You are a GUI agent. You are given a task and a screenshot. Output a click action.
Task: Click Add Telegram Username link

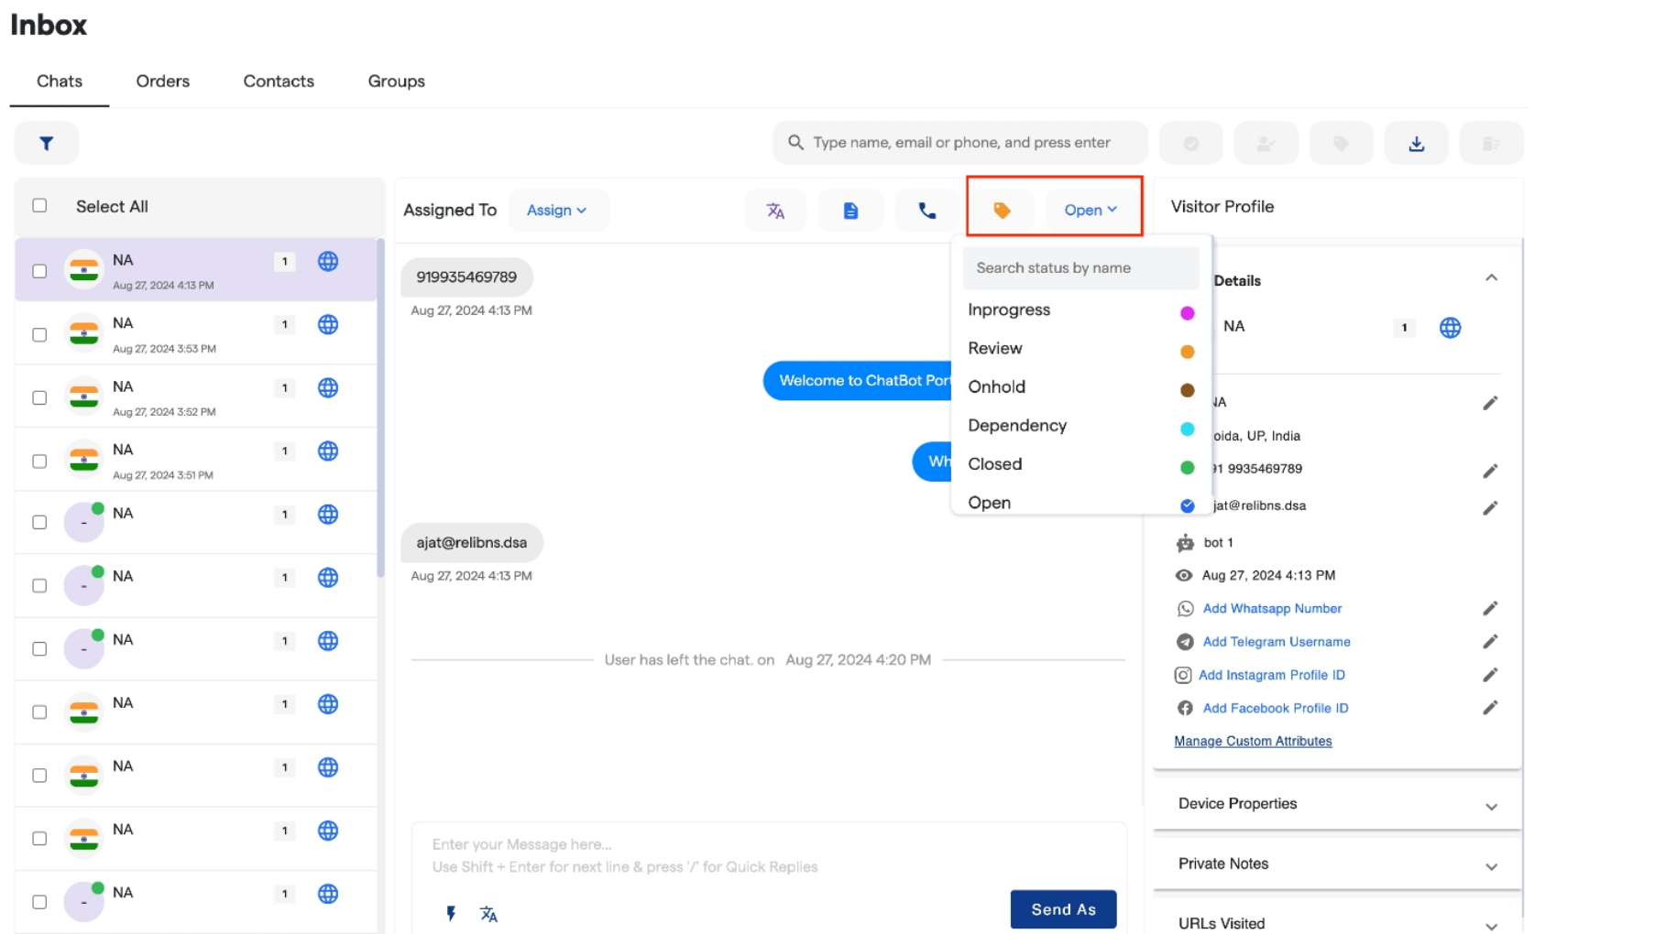point(1277,642)
